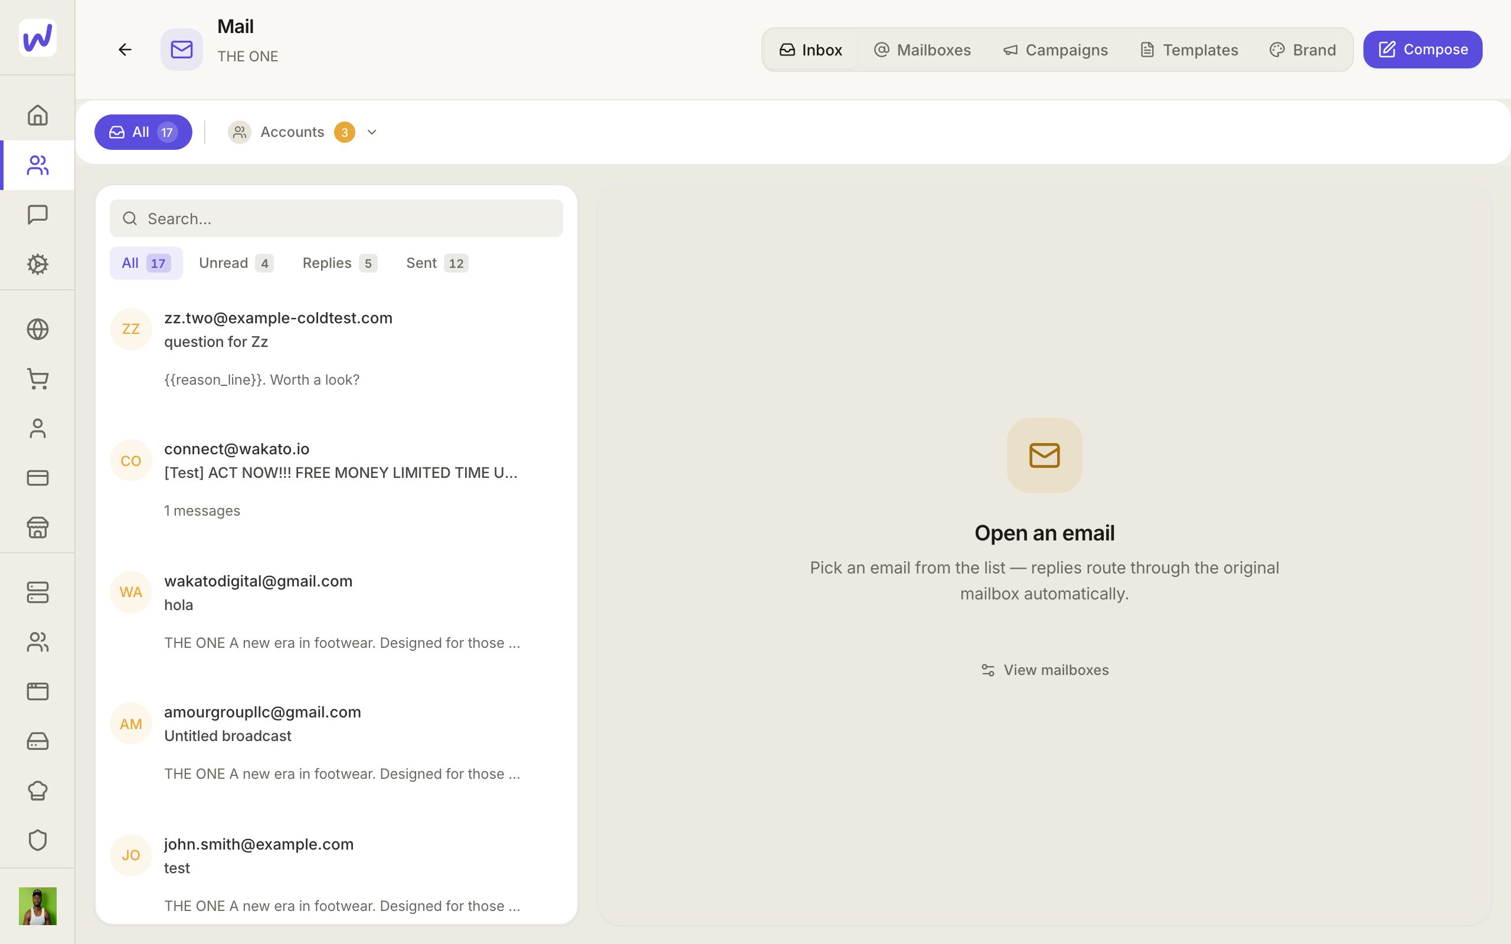
Task: Open the Brand tab
Action: pos(1303,50)
